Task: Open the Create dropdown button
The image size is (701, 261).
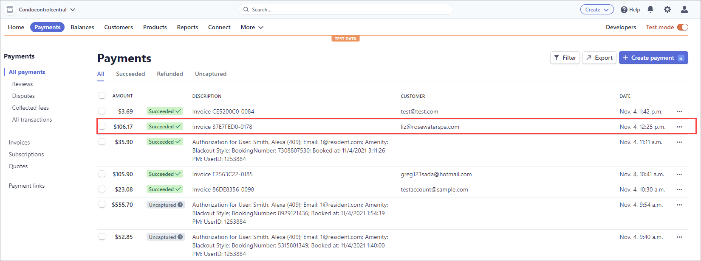Action: (596, 9)
